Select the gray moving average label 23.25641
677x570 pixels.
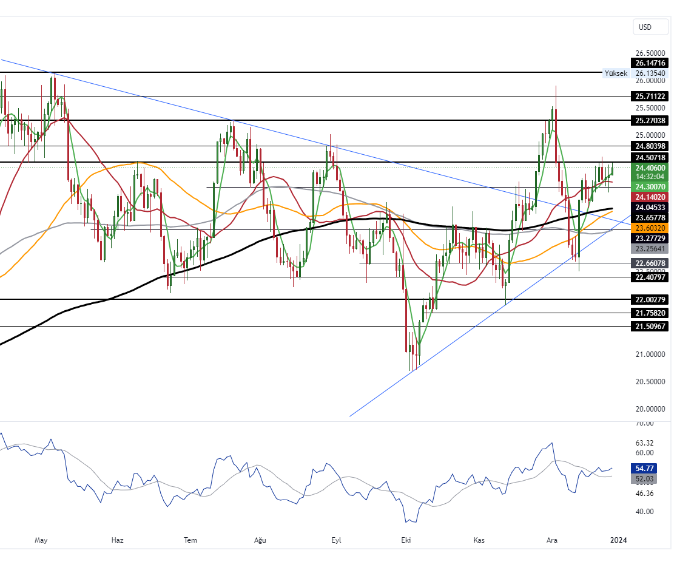[649, 248]
